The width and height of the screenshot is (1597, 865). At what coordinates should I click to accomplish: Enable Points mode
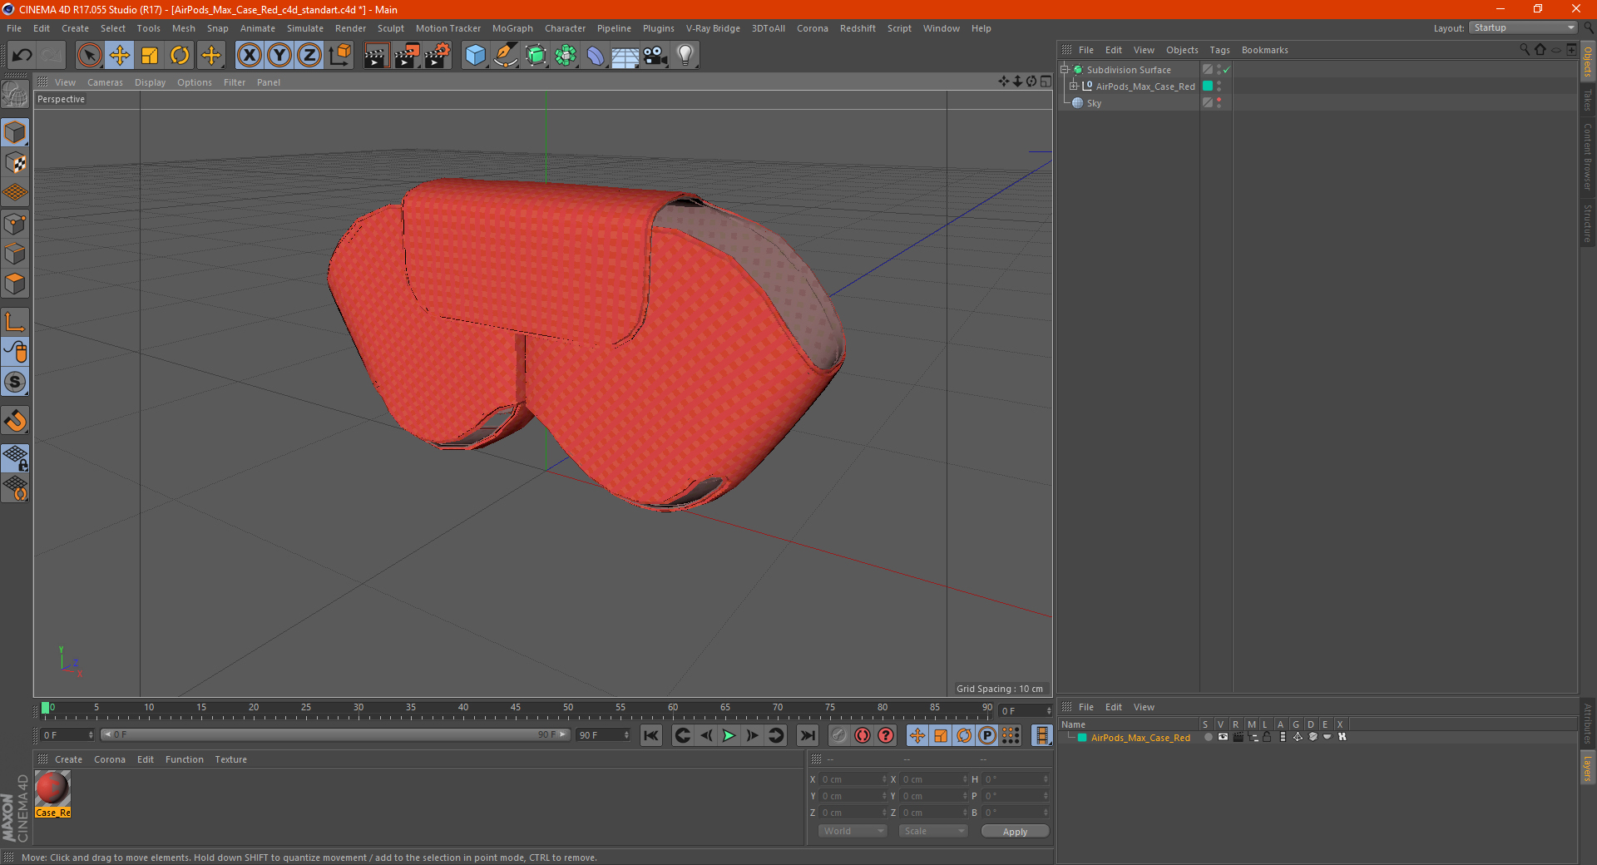click(16, 224)
